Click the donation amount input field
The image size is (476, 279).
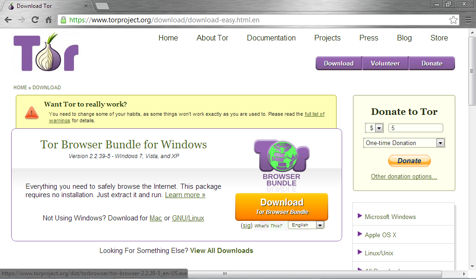[415, 127]
